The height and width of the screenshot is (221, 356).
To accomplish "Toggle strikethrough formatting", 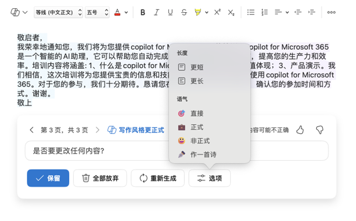I will pos(184,12).
